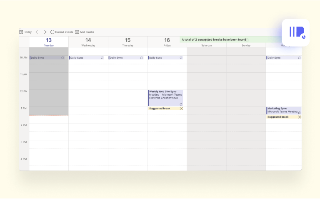
Task: Click the 4 PM time label
Action: tap(24, 159)
